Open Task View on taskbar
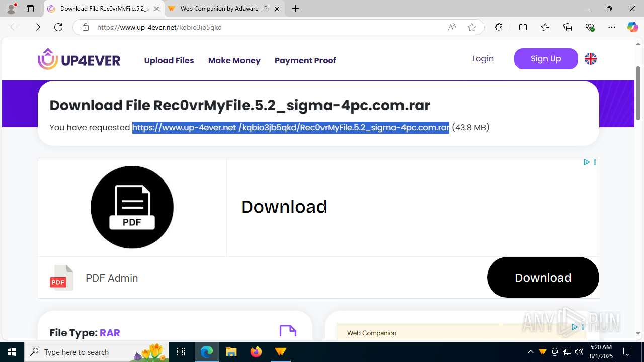 tap(182, 352)
